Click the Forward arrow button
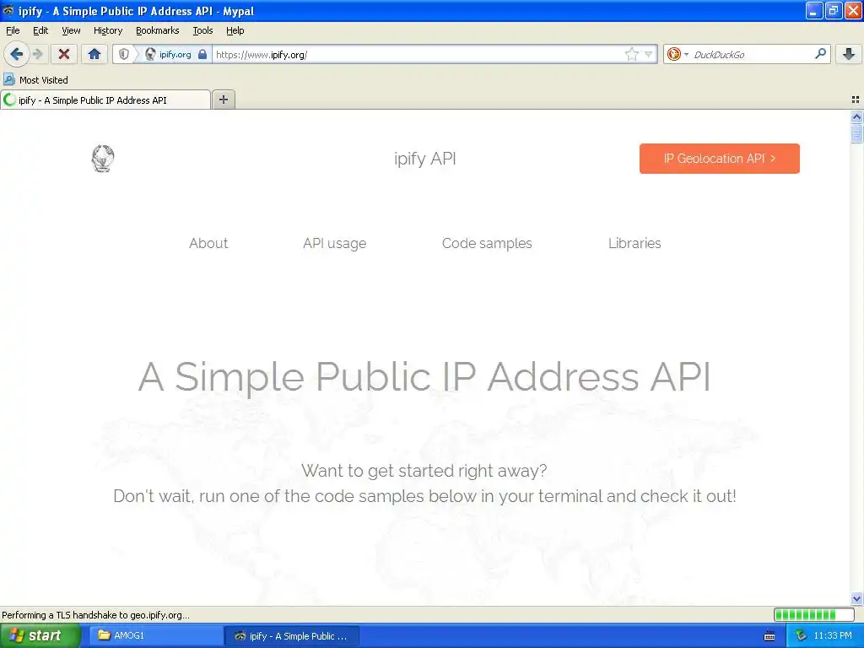 point(37,54)
